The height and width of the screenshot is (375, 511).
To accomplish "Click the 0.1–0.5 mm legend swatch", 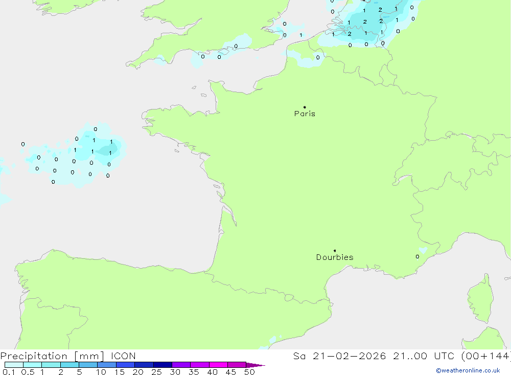I will pyautogui.click(x=14, y=365).
